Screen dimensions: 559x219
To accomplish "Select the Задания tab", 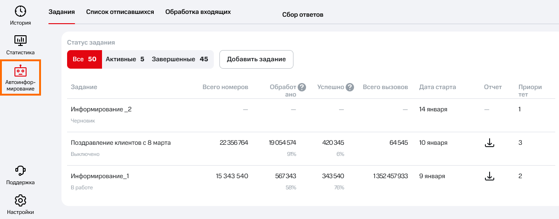I will [x=61, y=12].
